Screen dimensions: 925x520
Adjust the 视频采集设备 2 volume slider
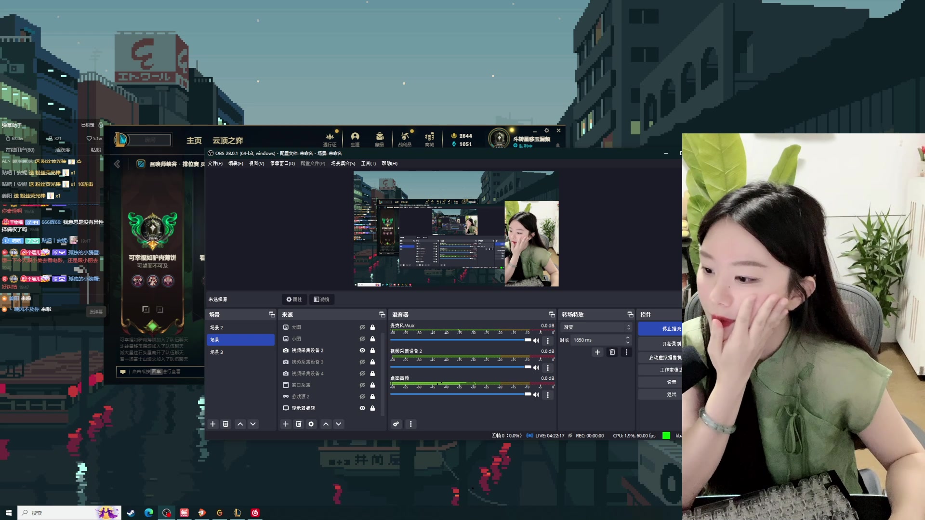coord(461,367)
